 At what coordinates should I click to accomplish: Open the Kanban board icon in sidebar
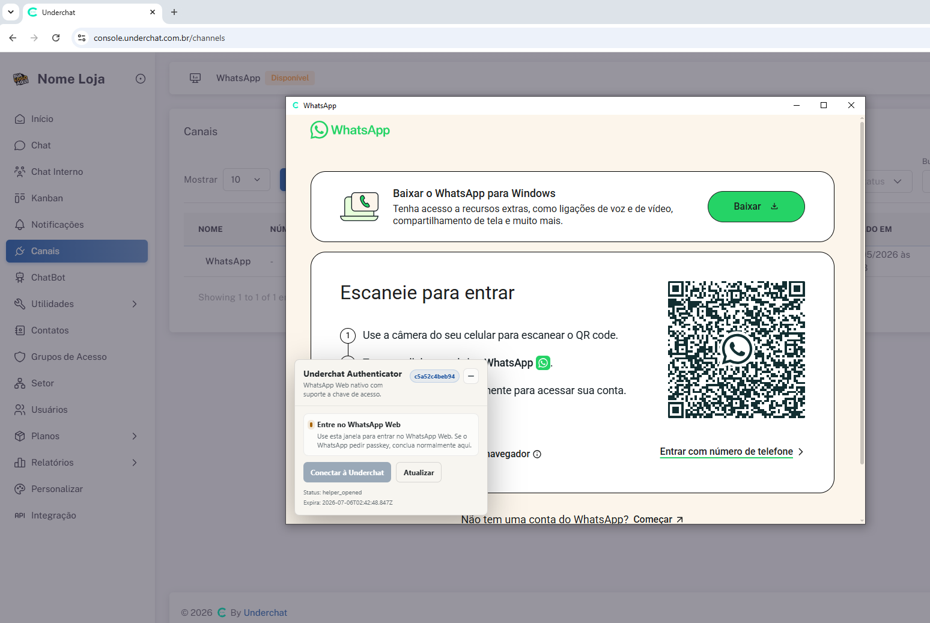[20, 198]
